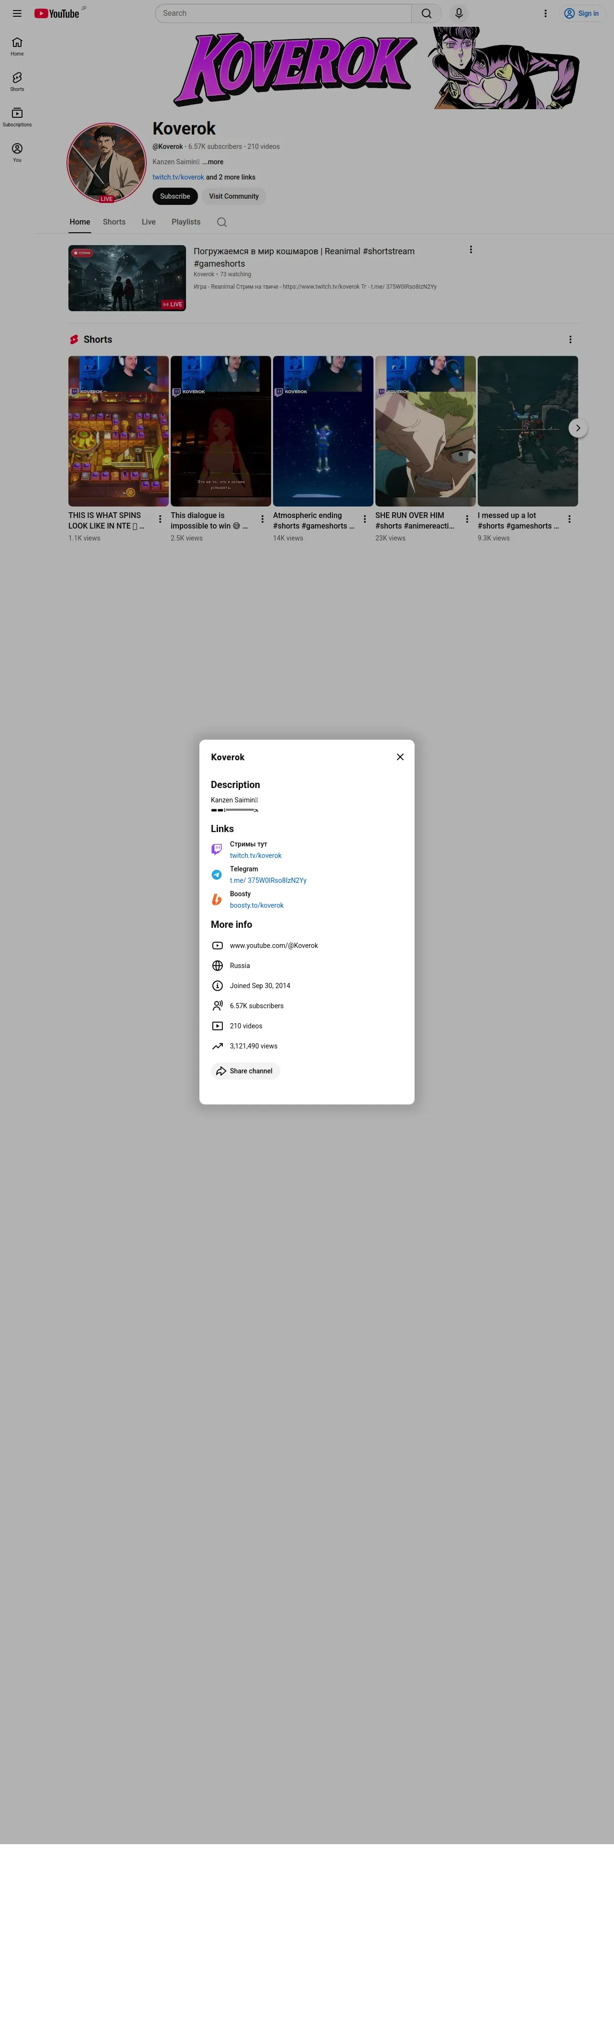Click the 'Russia' country text
Image resolution: width=614 pixels, height=2028 pixels.
pyautogui.click(x=240, y=966)
